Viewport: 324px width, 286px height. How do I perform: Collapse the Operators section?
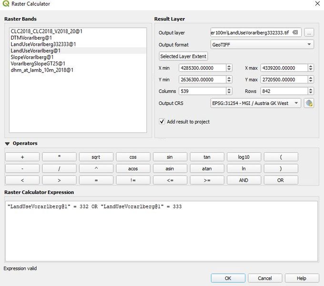coord(7,143)
